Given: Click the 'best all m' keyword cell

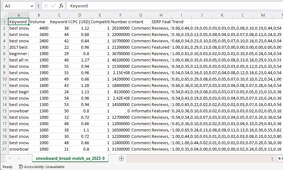Looking at the screenshot, I should pyautogui.click(x=18, y=60).
